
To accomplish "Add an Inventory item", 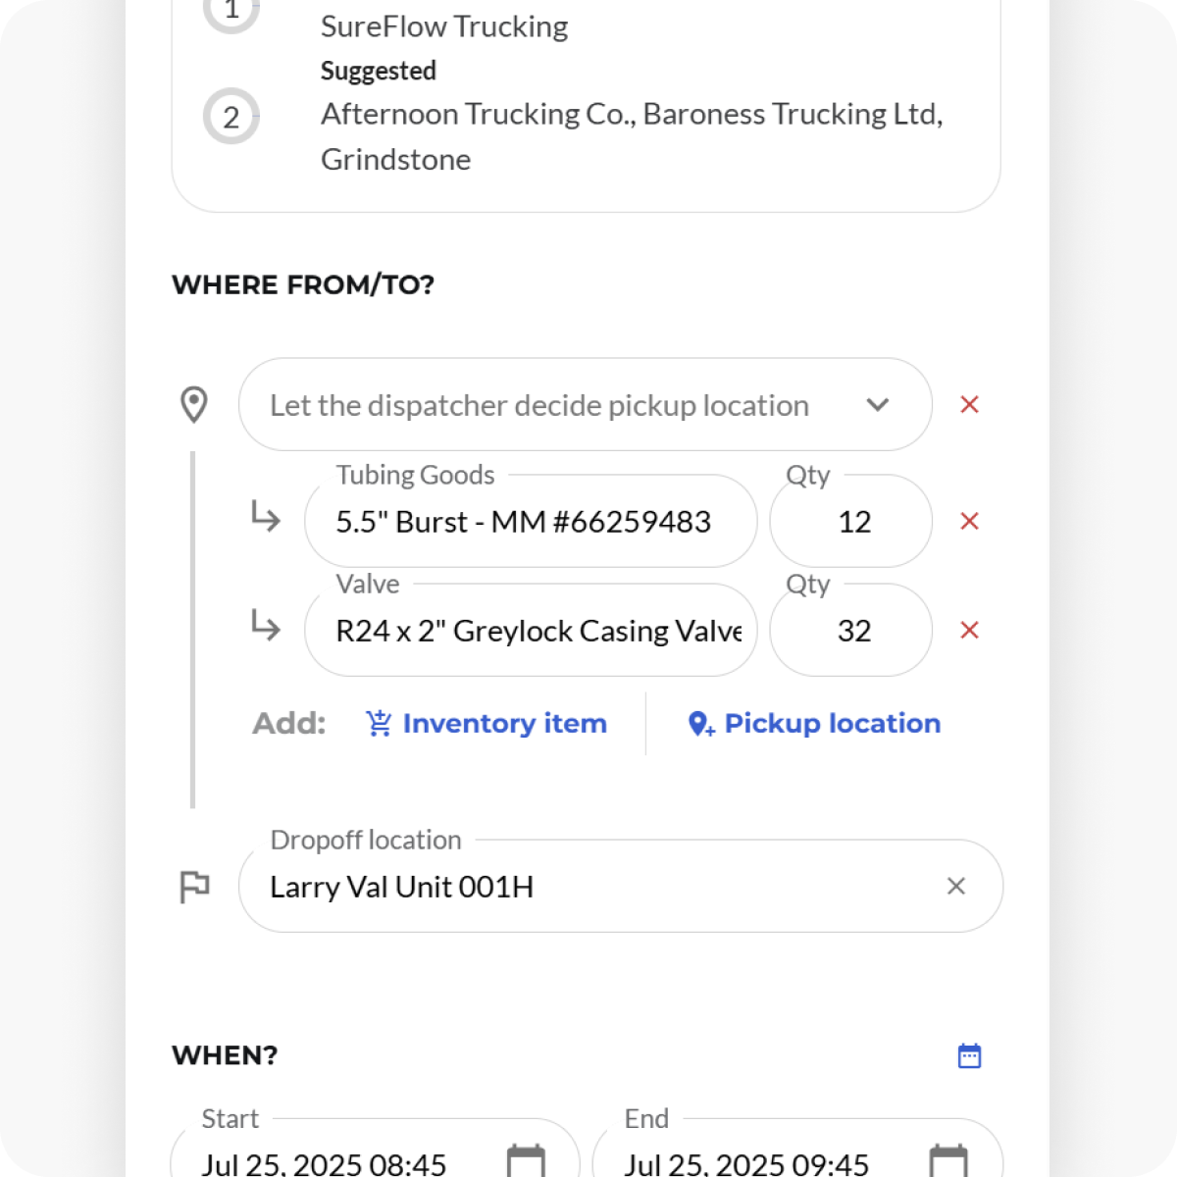I will (x=486, y=723).
